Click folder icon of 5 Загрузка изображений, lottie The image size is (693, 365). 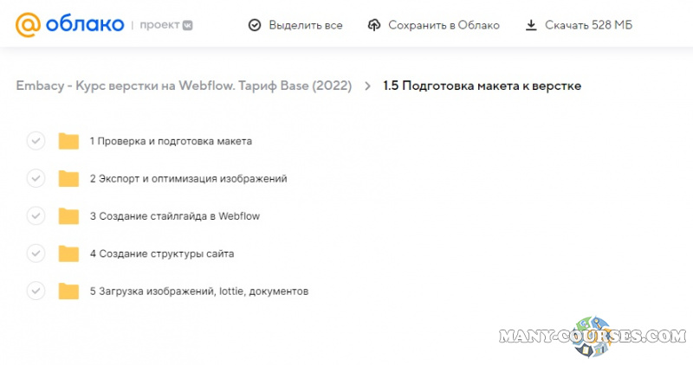[68, 291]
